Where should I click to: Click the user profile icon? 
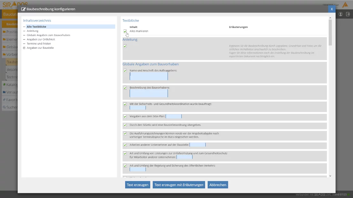pyautogui.click(x=340, y=14)
